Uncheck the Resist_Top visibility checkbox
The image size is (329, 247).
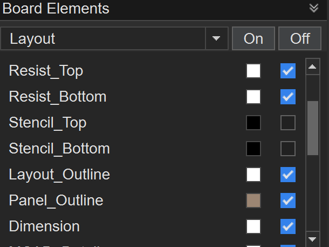[x=288, y=71]
